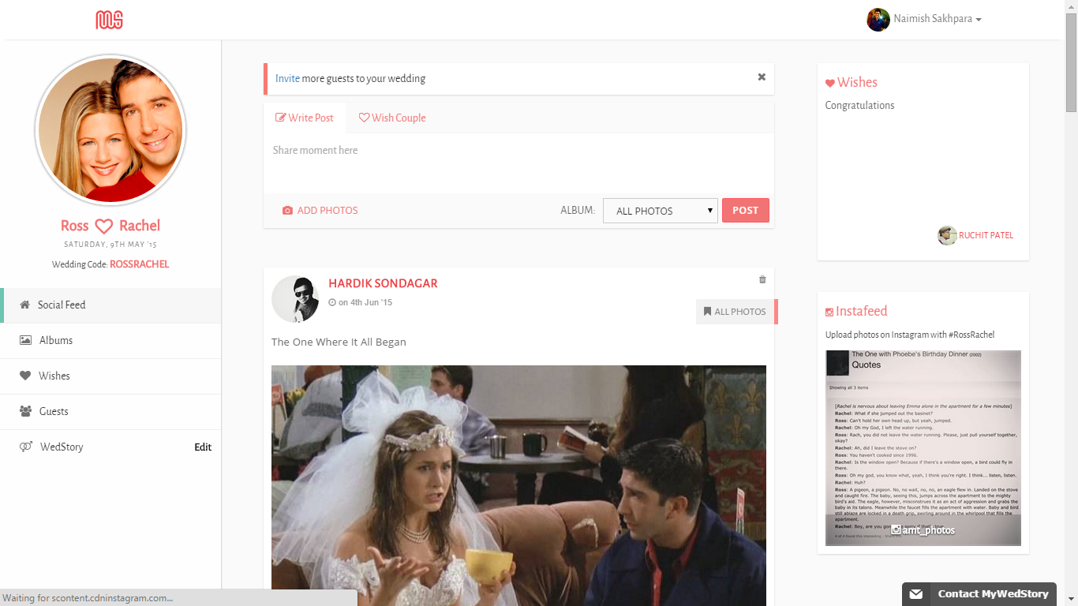Viewport: 1078px width, 606px height.
Task: Click the gender symbols icon beside WedStory
Action: click(x=25, y=447)
